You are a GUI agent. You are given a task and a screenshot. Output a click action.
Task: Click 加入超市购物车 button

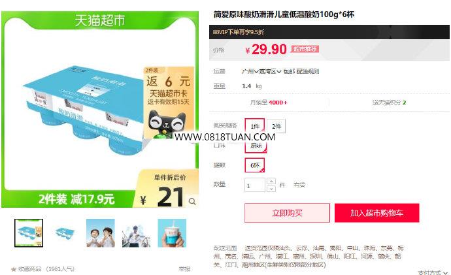click(376, 213)
